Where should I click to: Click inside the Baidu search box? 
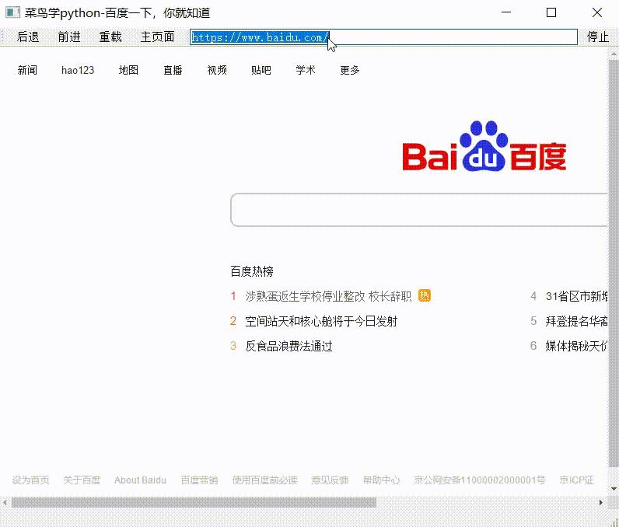coord(418,210)
